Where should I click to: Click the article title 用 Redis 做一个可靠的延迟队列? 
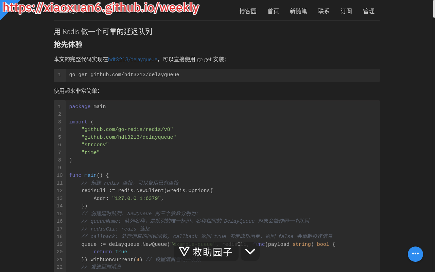[x=103, y=32]
